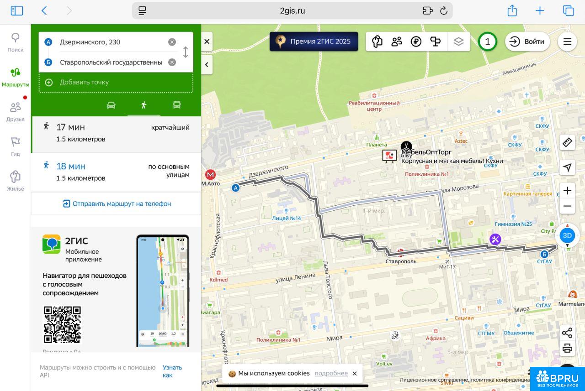This screenshot has height=391, width=585.
Task: Open the Safari share sheet
Action: coord(512,10)
